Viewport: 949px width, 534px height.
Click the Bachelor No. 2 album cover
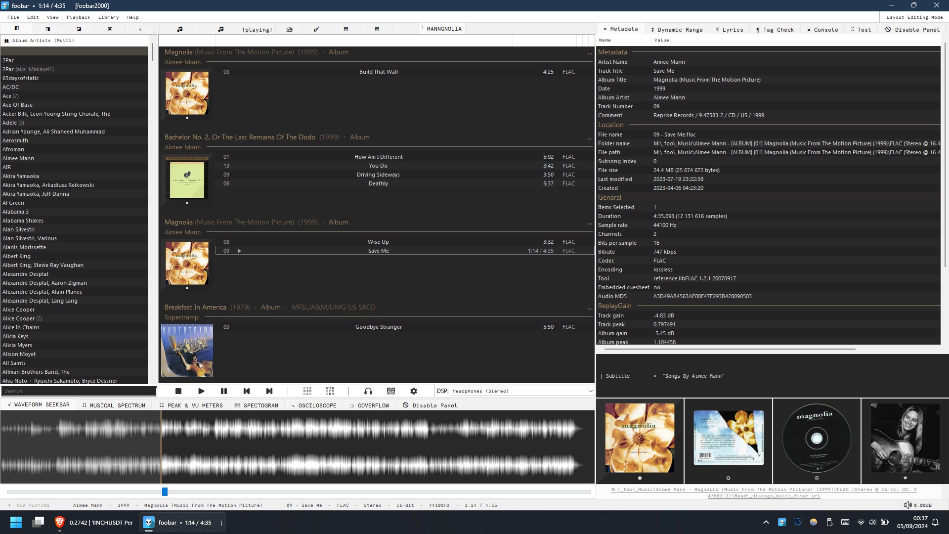pos(187,178)
